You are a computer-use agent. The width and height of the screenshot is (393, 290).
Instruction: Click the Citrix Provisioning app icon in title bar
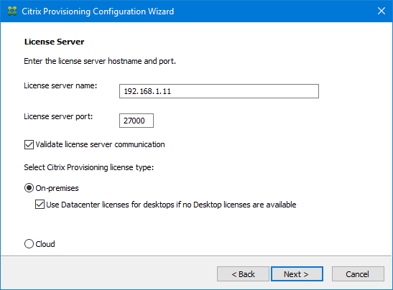pyautogui.click(x=12, y=11)
